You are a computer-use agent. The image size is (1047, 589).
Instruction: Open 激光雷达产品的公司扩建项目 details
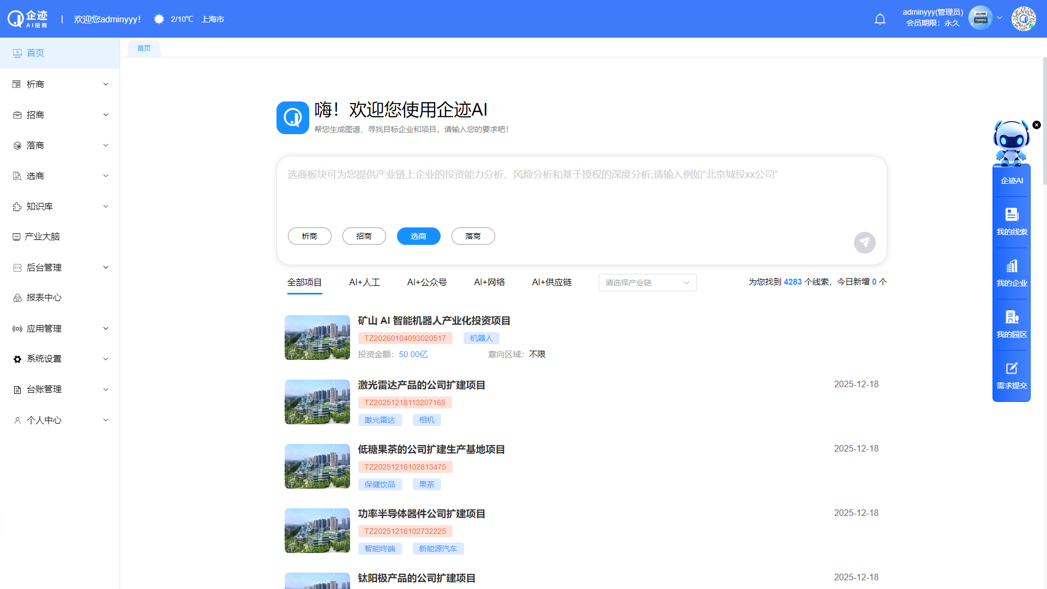click(422, 384)
